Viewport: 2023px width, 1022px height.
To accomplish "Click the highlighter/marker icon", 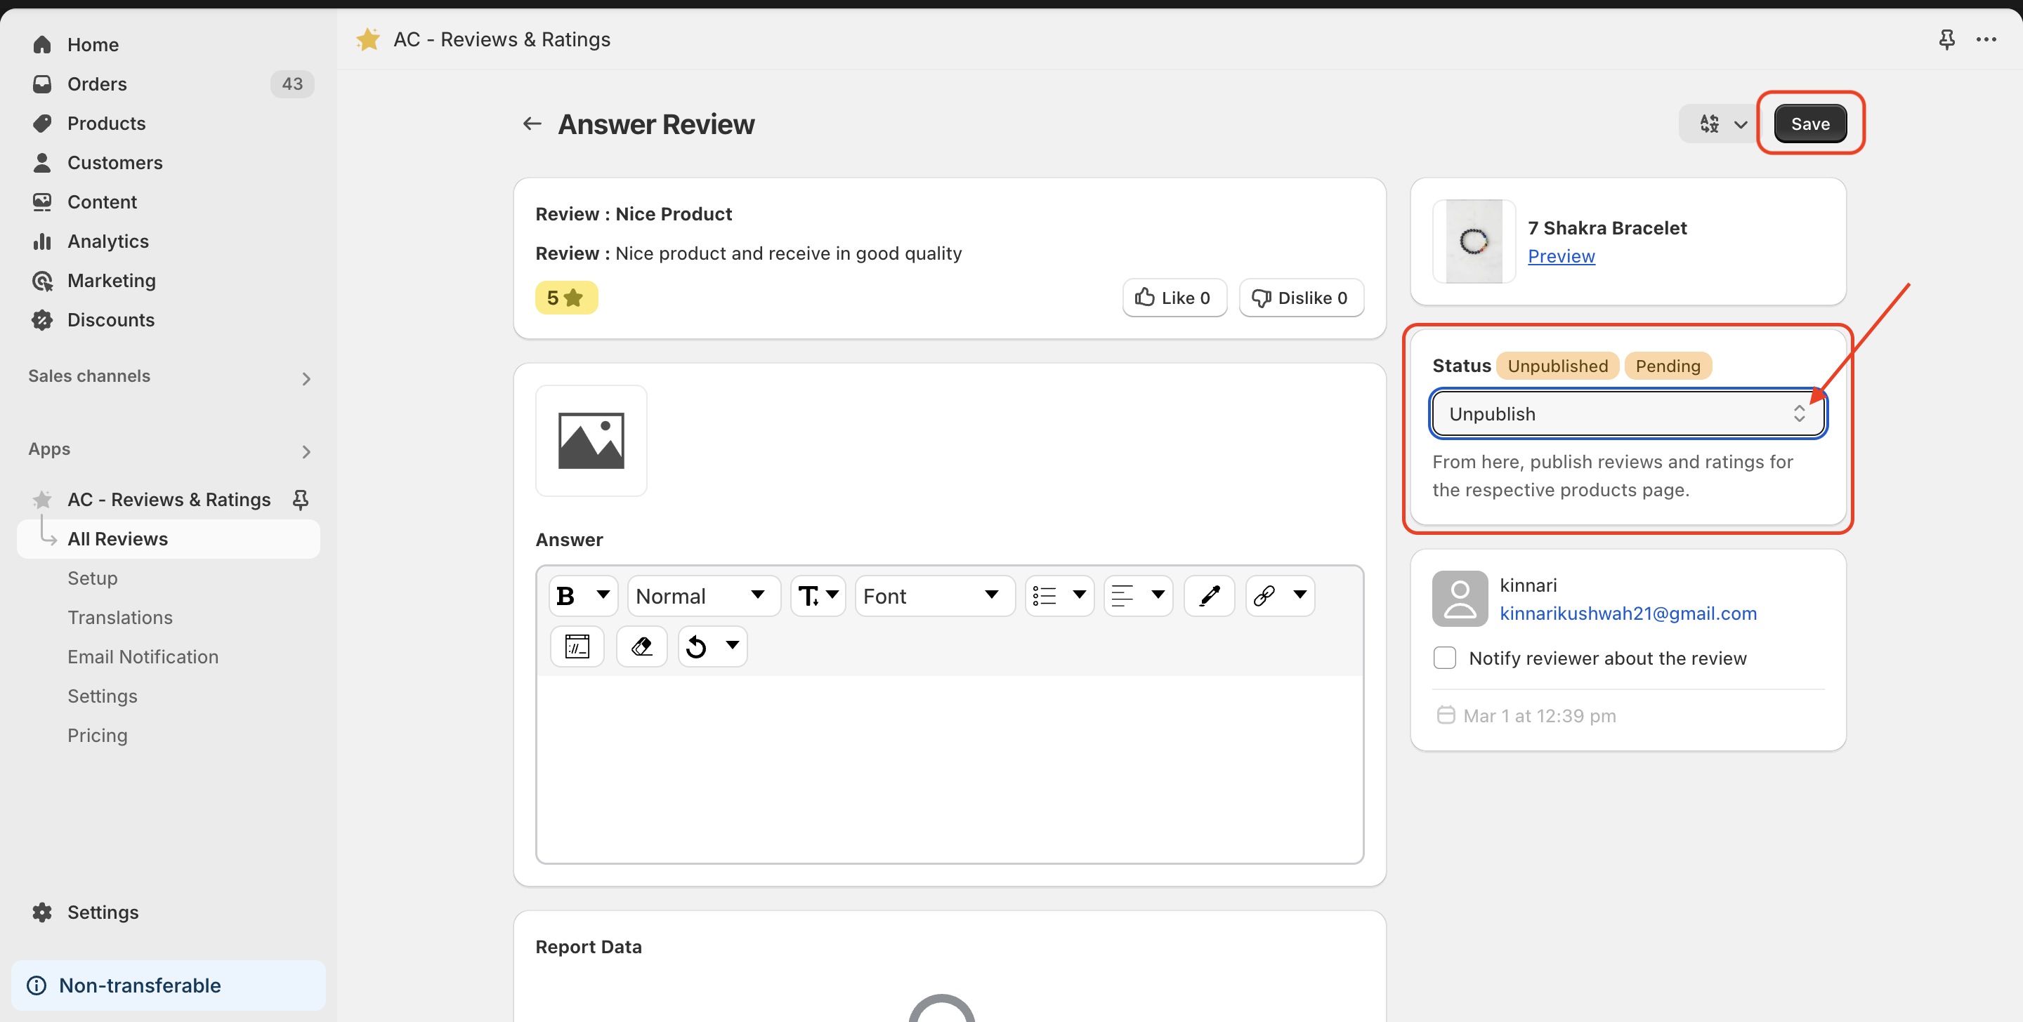I will 1207,596.
